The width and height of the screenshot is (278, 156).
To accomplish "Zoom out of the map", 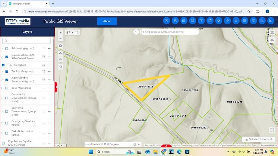I will (x=60, y=39).
